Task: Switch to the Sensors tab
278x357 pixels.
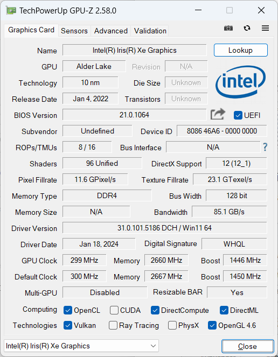Action: pos(74,31)
